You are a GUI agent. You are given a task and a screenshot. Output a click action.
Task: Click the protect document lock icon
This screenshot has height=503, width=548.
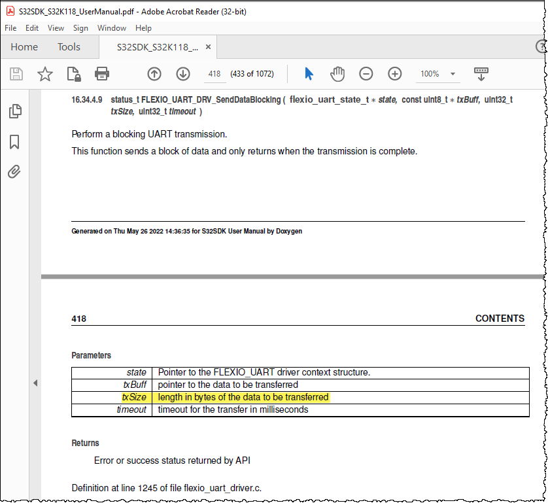(x=74, y=74)
